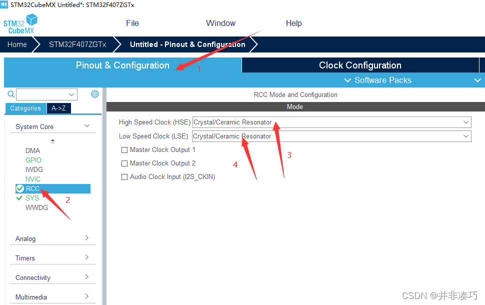Click the panel divider scrollbar beside categories
Image resolution: width=485 pixels, height=305 pixels.
104,196
